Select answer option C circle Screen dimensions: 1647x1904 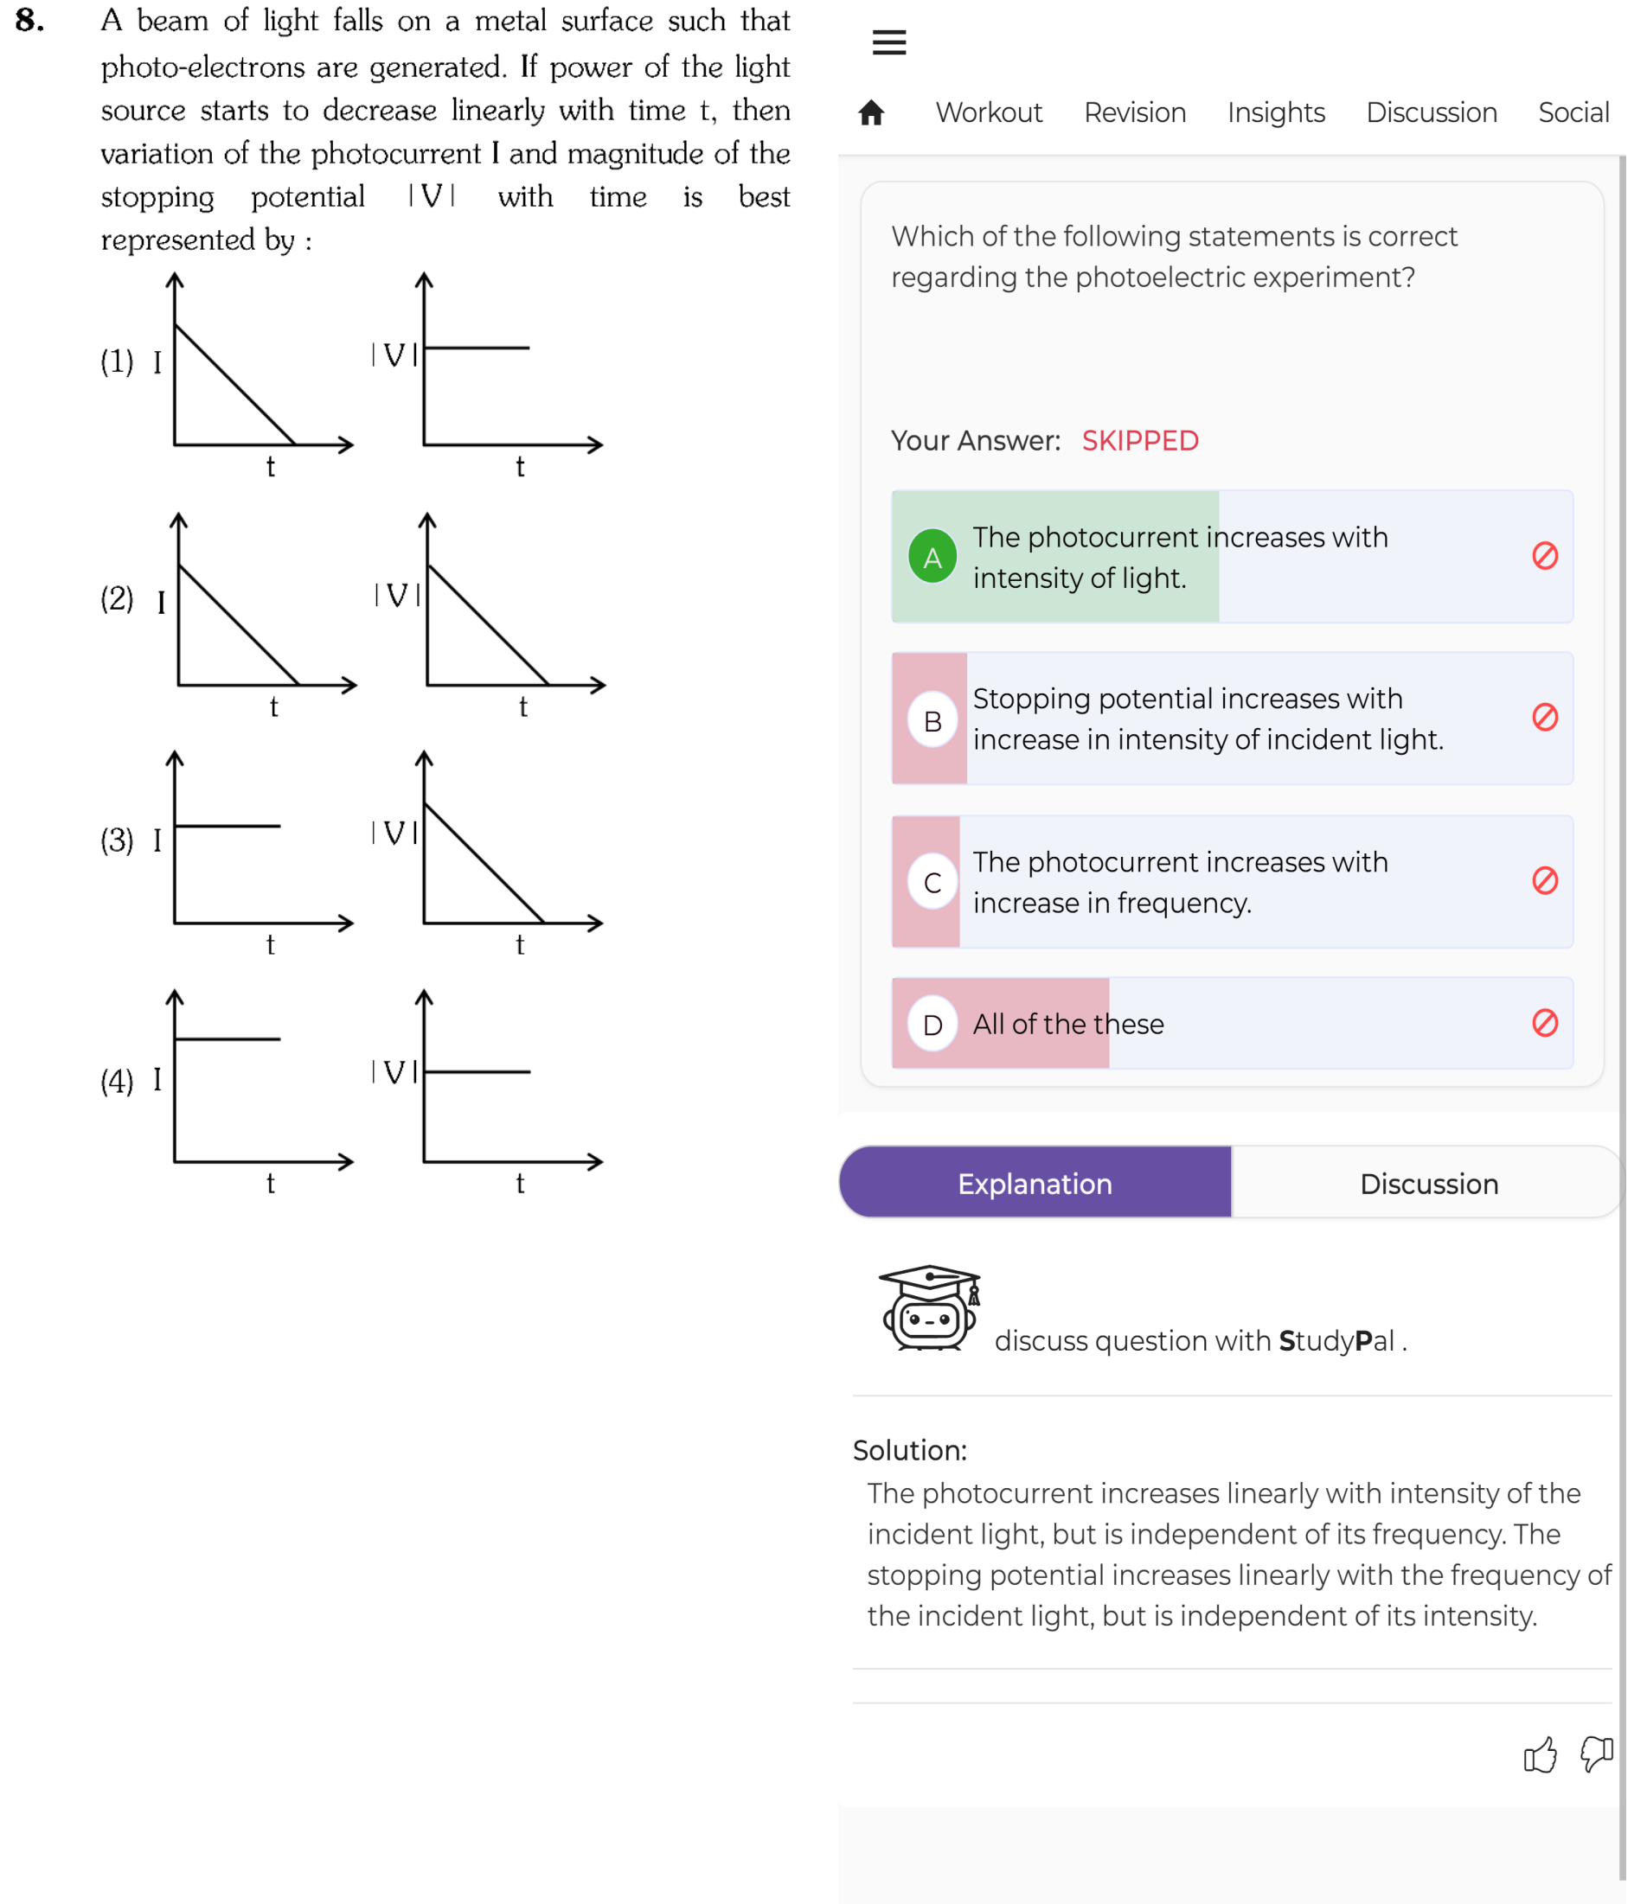point(932,882)
